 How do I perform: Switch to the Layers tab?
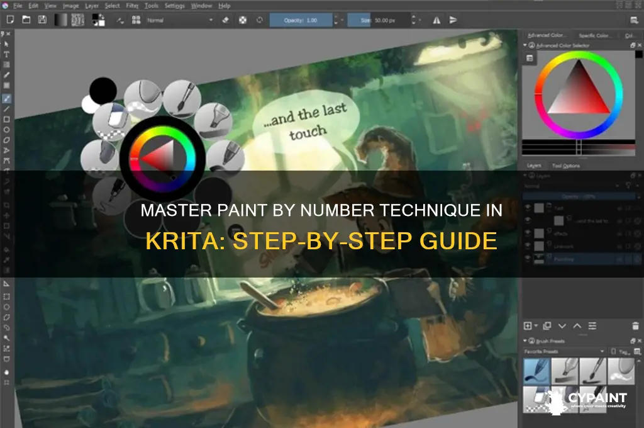coord(534,166)
